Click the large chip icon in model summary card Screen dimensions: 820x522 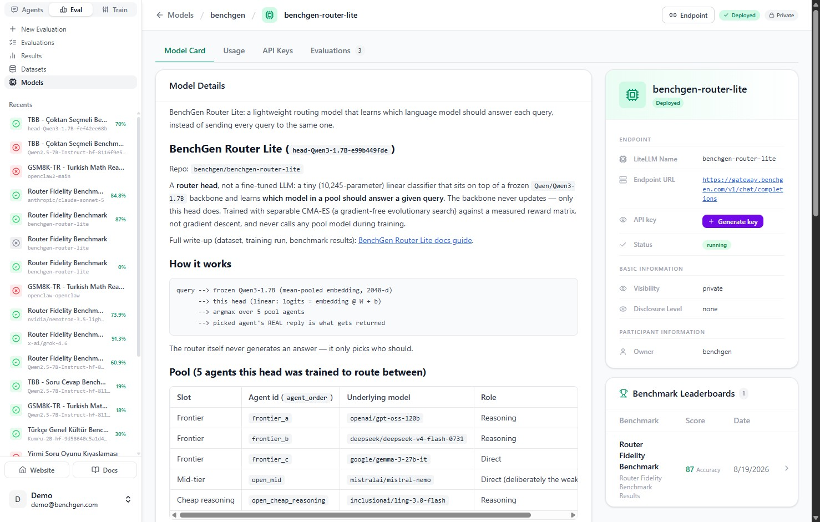pyautogui.click(x=632, y=95)
